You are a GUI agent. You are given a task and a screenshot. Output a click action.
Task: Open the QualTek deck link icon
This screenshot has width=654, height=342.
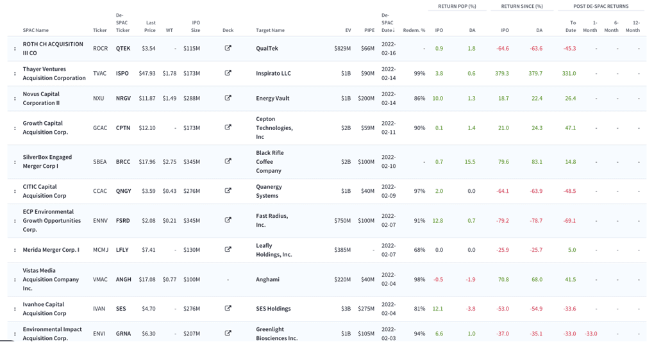click(x=228, y=48)
